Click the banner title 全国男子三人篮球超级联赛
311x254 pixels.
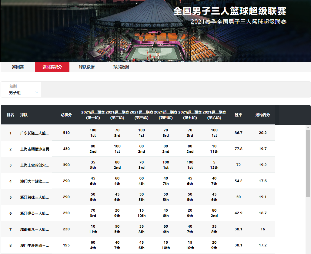click(x=230, y=11)
